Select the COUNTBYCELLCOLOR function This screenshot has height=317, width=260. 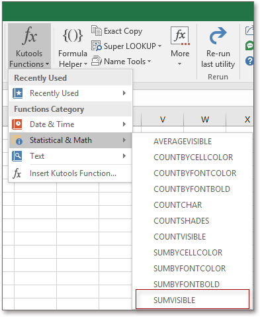point(193,158)
